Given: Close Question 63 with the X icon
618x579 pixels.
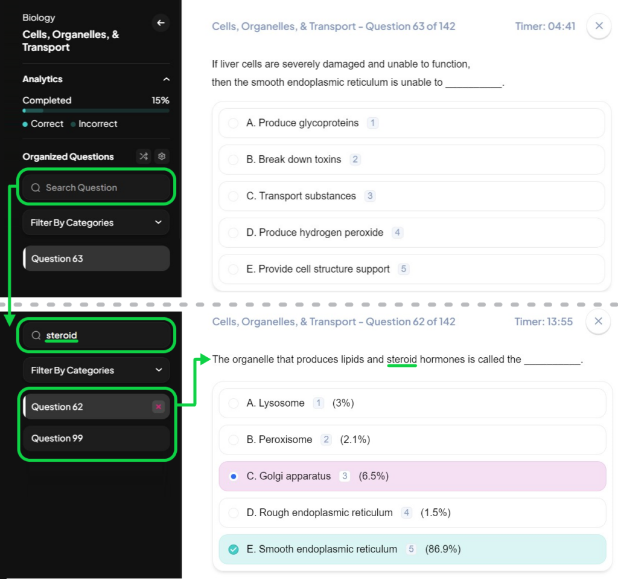Looking at the screenshot, I should (x=598, y=26).
